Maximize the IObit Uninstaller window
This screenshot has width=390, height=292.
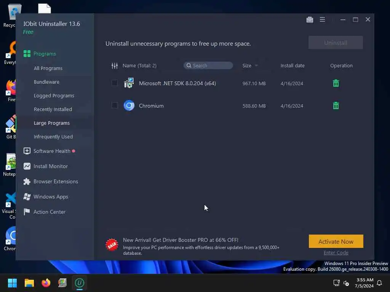click(355, 20)
